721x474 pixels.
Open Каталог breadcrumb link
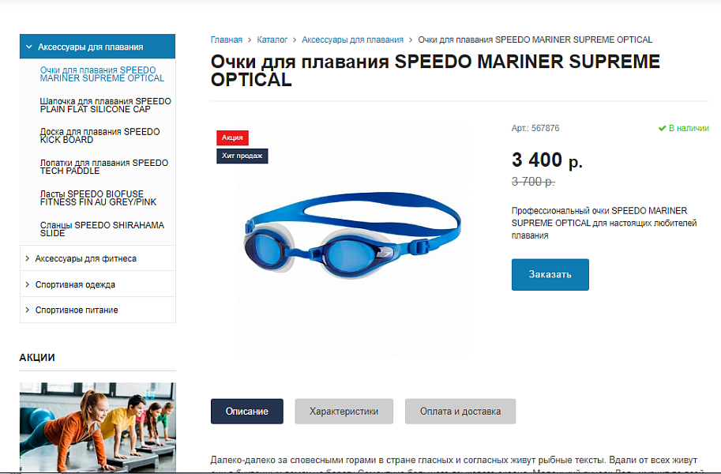[272, 40]
